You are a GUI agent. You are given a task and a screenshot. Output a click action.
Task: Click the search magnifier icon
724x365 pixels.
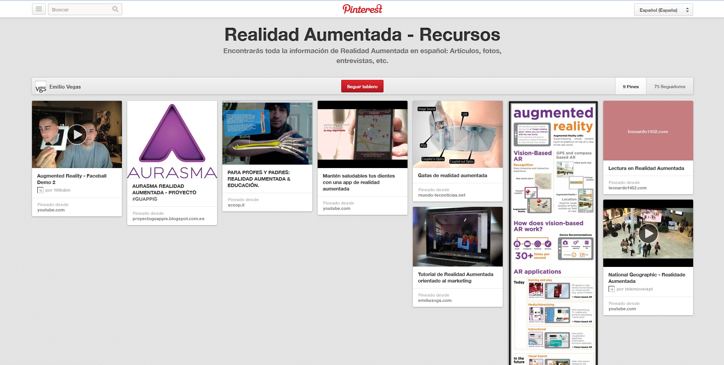click(115, 9)
